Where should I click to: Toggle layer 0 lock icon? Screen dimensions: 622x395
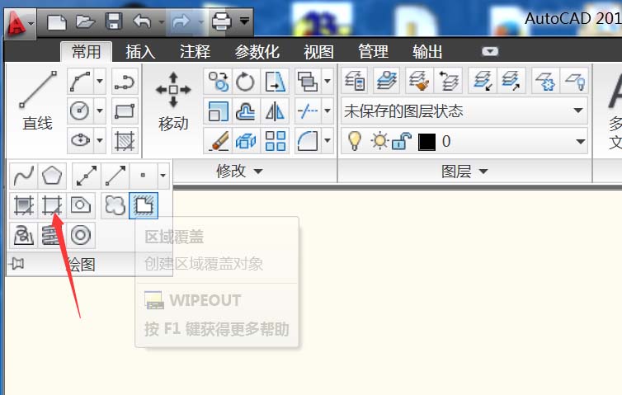click(x=402, y=141)
